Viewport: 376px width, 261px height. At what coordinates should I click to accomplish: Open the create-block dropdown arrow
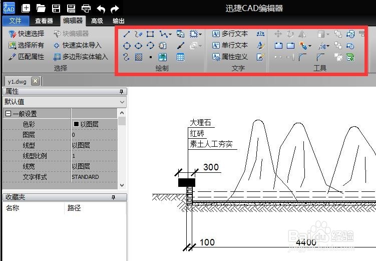(x=200, y=34)
